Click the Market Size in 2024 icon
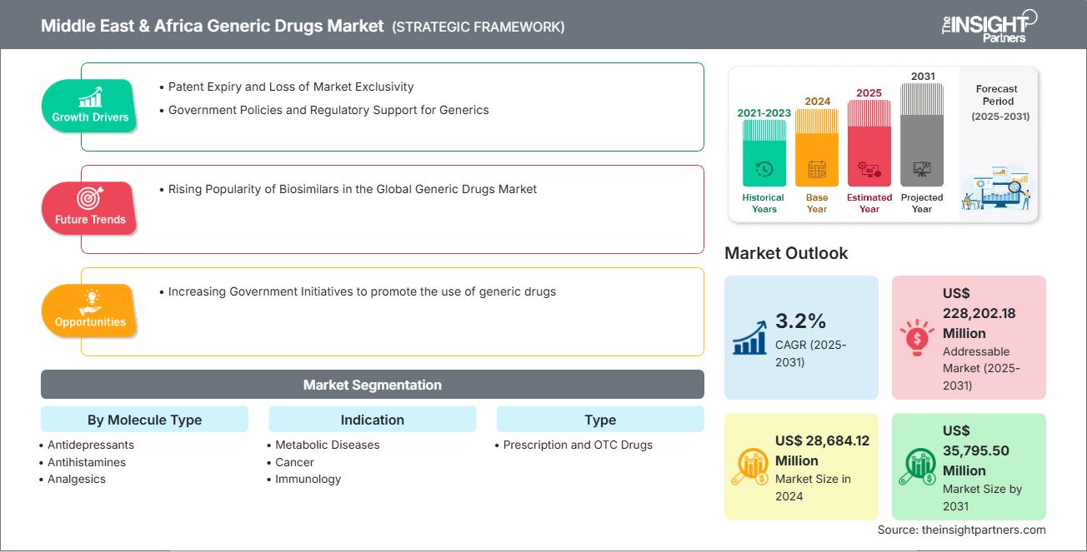This screenshot has height=552, width=1087. point(749,466)
